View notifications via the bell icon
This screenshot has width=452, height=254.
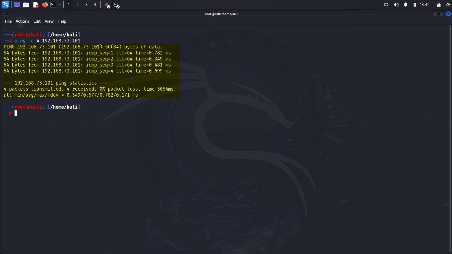click(406, 5)
